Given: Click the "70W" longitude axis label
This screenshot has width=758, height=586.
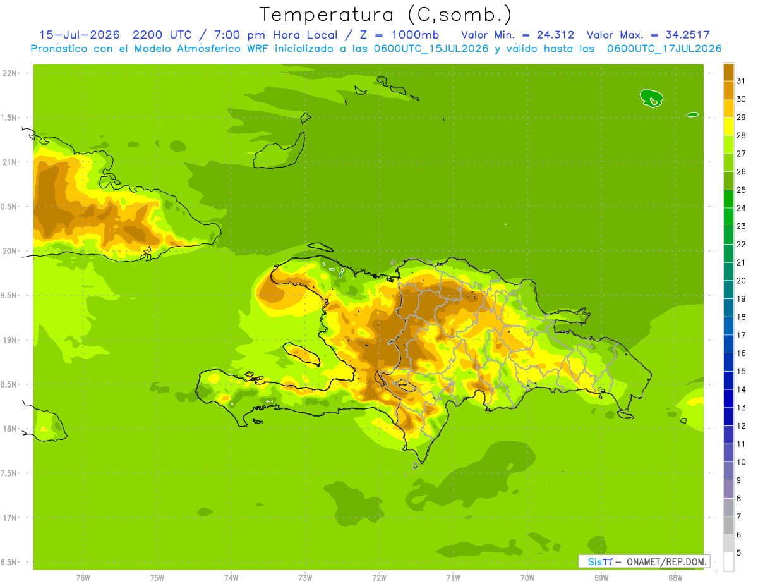Looking at the screenshot, I should 527,578.
